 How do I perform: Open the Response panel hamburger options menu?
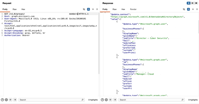pos(197,9)
